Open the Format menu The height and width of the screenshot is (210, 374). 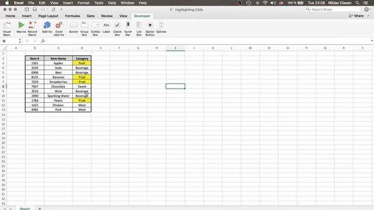tap(84, 3)
